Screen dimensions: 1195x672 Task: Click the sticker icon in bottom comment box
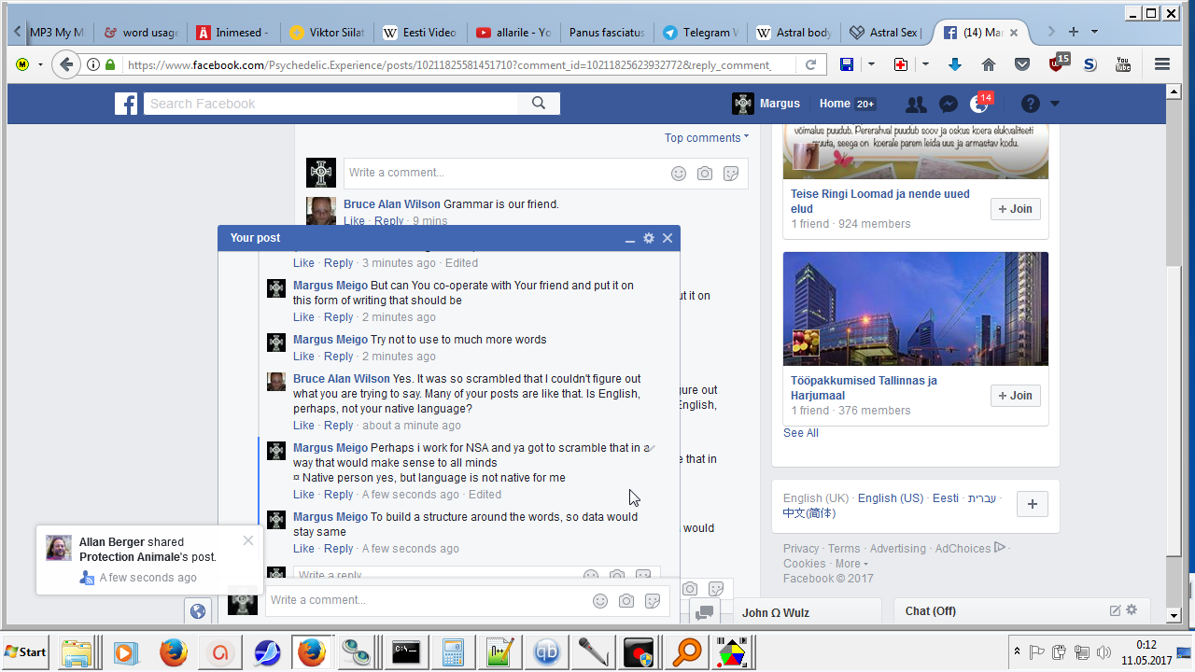coord(653,601)
